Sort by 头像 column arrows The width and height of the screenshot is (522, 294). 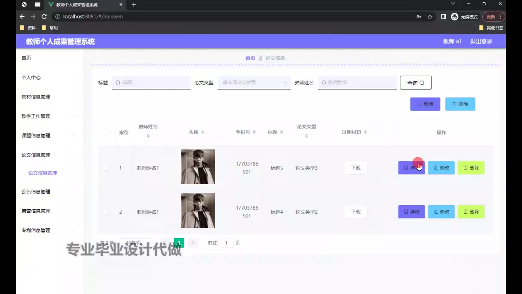(x=203, y=132)
